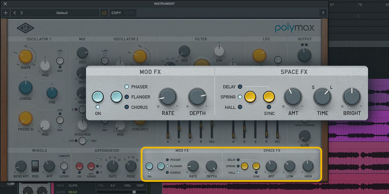The image size is (389, 194).
Task: Click the SPACE FX type yellow button in bottom strip
Action: tap(244, 166)
